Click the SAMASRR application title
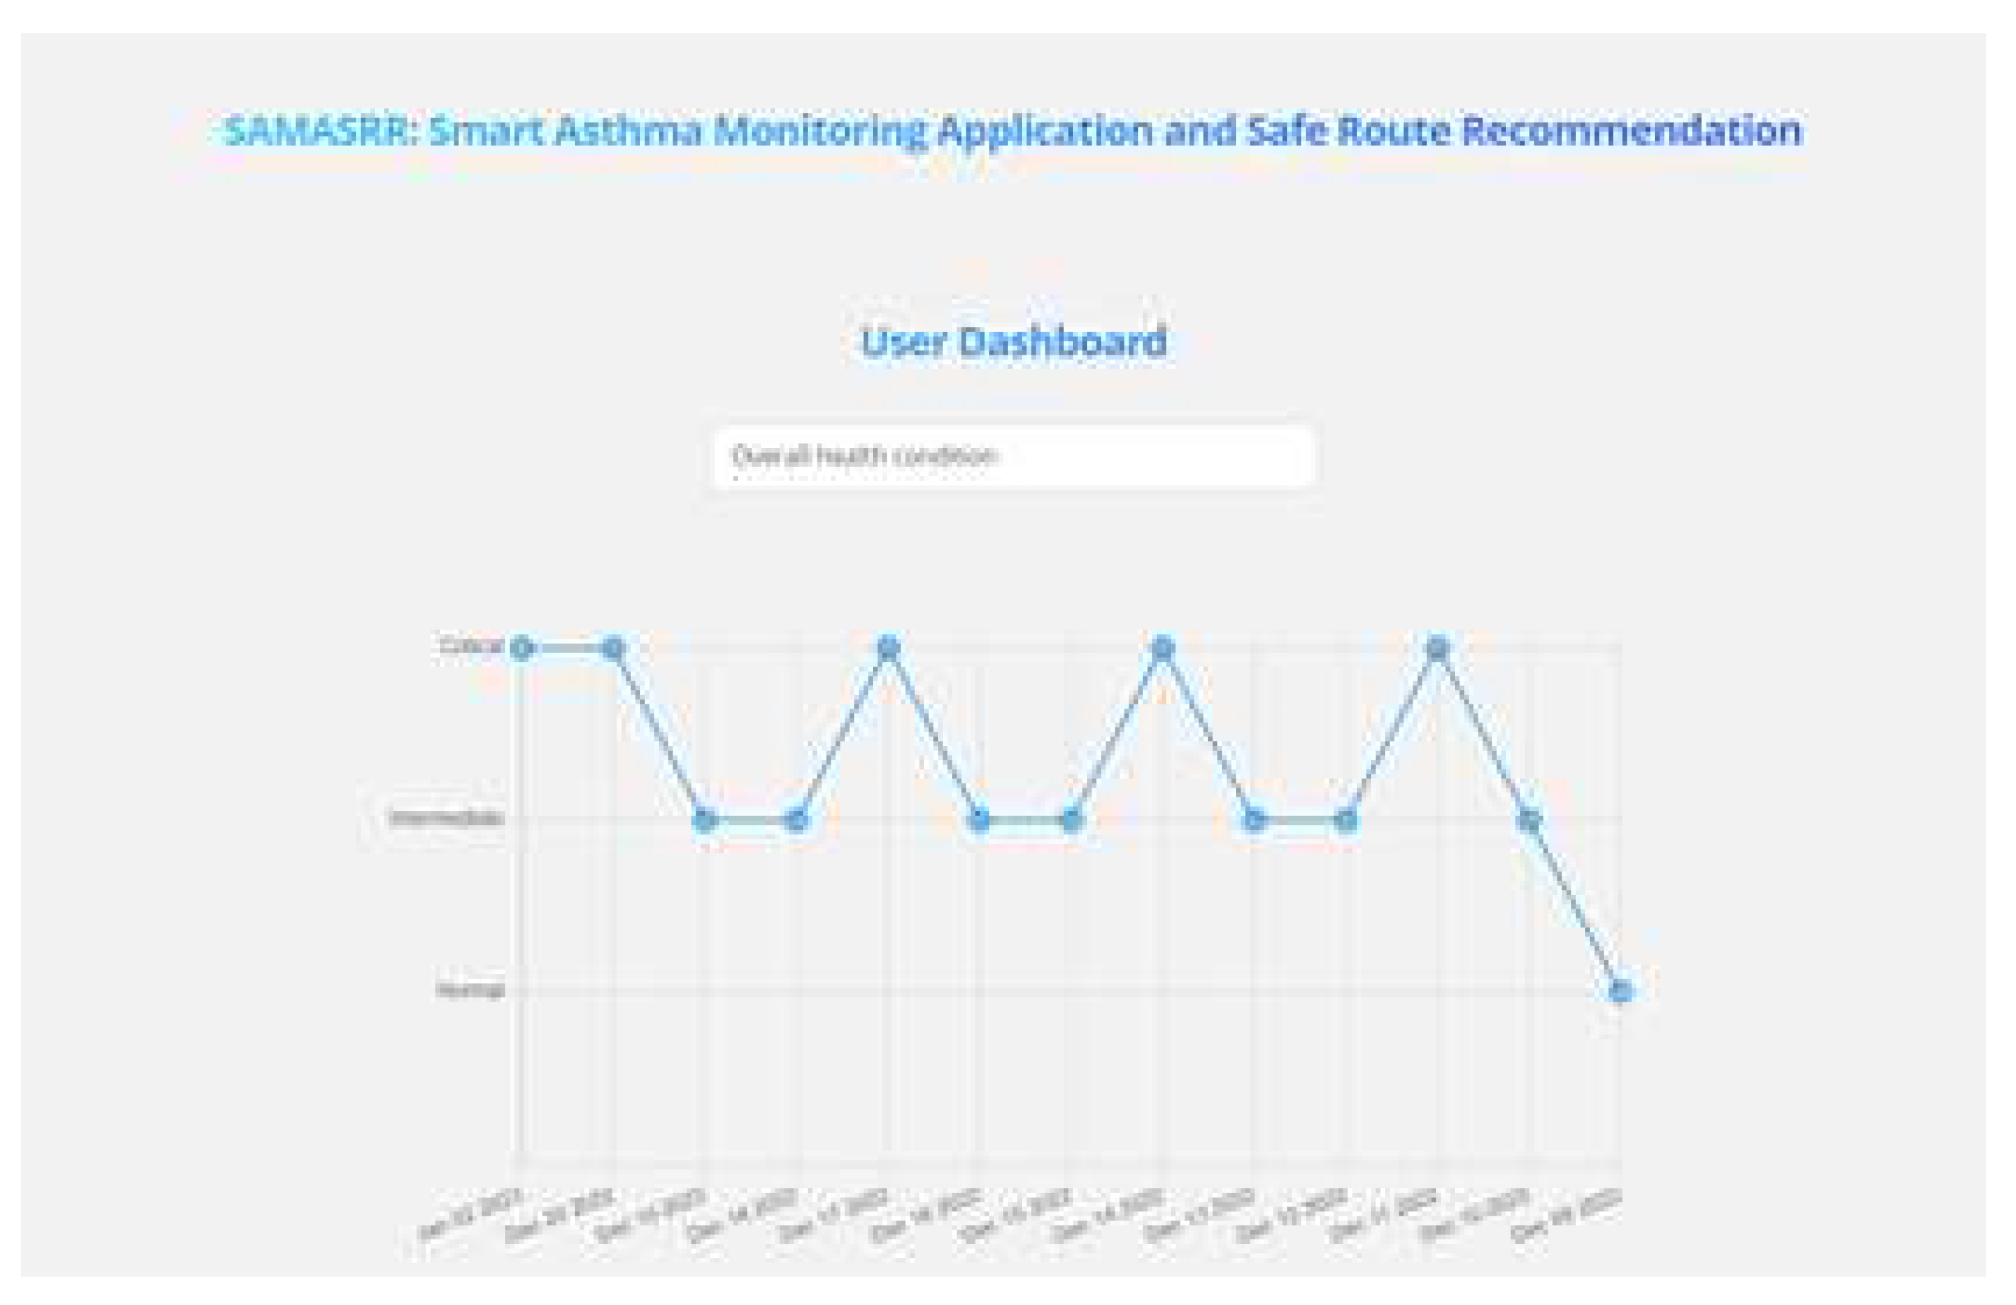This screenshot has height=1305, width=2016. (x=1013, y=130)
